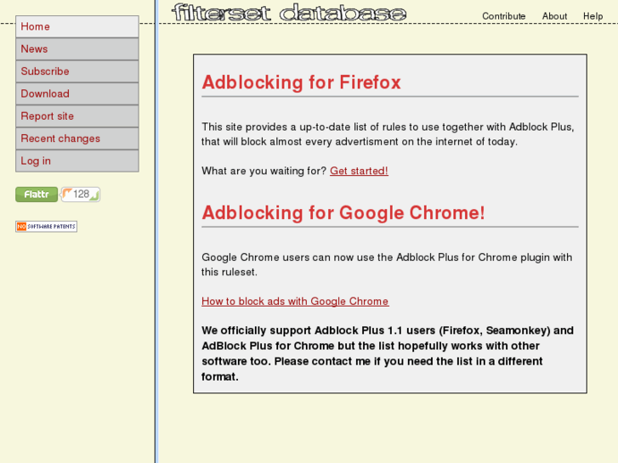View Recent changes

tap(77, 138)
